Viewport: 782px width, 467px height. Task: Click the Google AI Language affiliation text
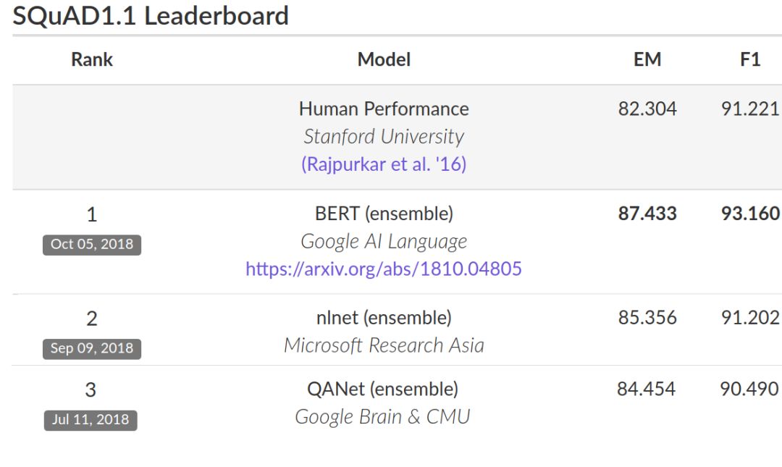pyautogui.click(x=384, y=241)
